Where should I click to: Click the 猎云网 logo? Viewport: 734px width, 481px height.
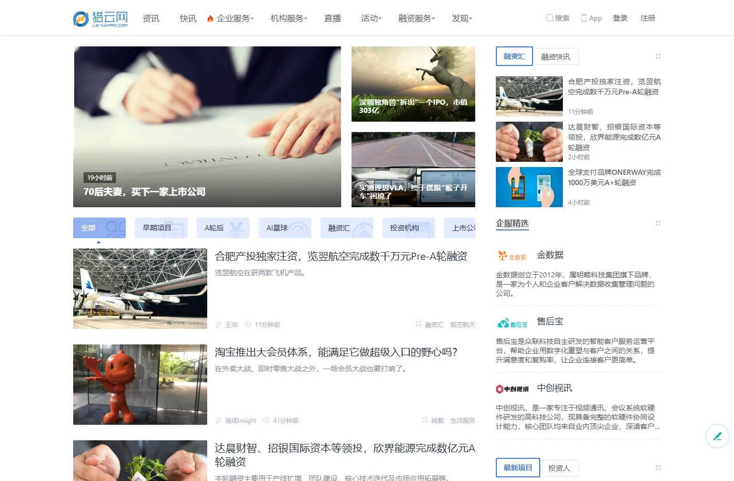tap(101, 19)
